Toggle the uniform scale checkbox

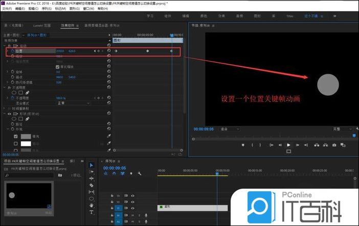[x=57, y=66]
